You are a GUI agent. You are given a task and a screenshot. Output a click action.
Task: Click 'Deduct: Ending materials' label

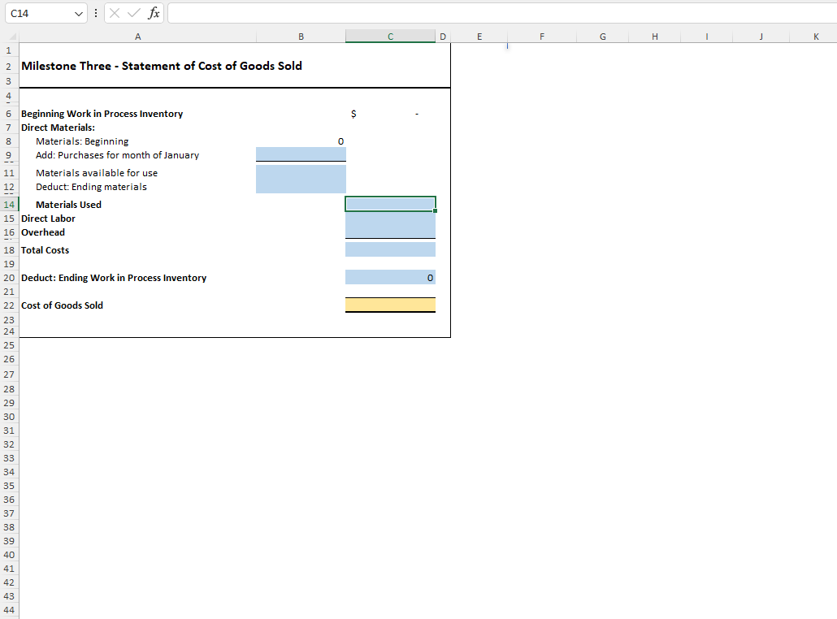91,187
